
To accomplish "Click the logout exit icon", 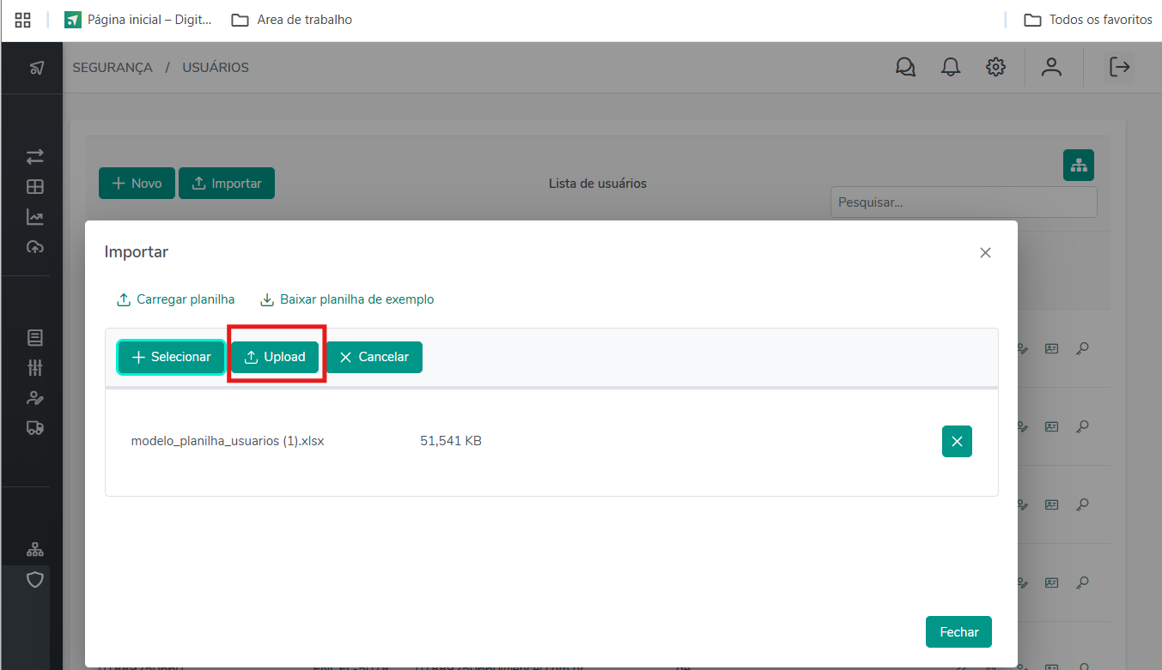I will pos(1119,67).
